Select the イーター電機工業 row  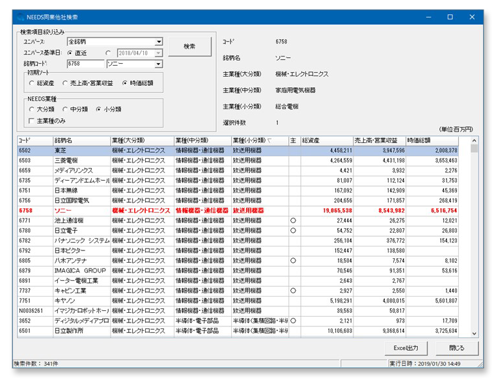238,281
